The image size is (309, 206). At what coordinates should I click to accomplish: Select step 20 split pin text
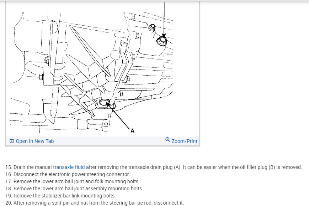click(95, 203)
